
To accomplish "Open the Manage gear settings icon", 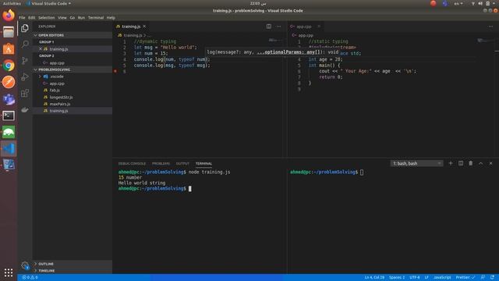I will coord(25,265).
